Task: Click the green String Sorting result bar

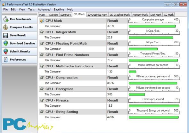Action: (x=154, y=117)
